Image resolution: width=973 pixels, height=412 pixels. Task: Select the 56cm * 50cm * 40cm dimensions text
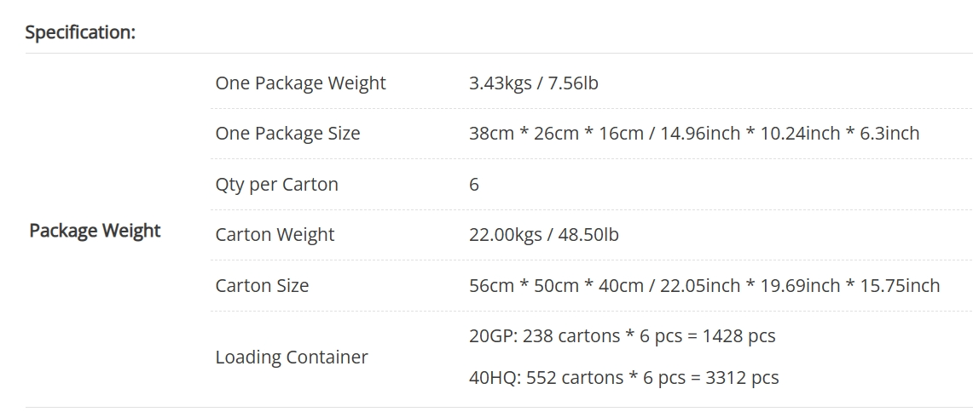[x=556, y=286]
